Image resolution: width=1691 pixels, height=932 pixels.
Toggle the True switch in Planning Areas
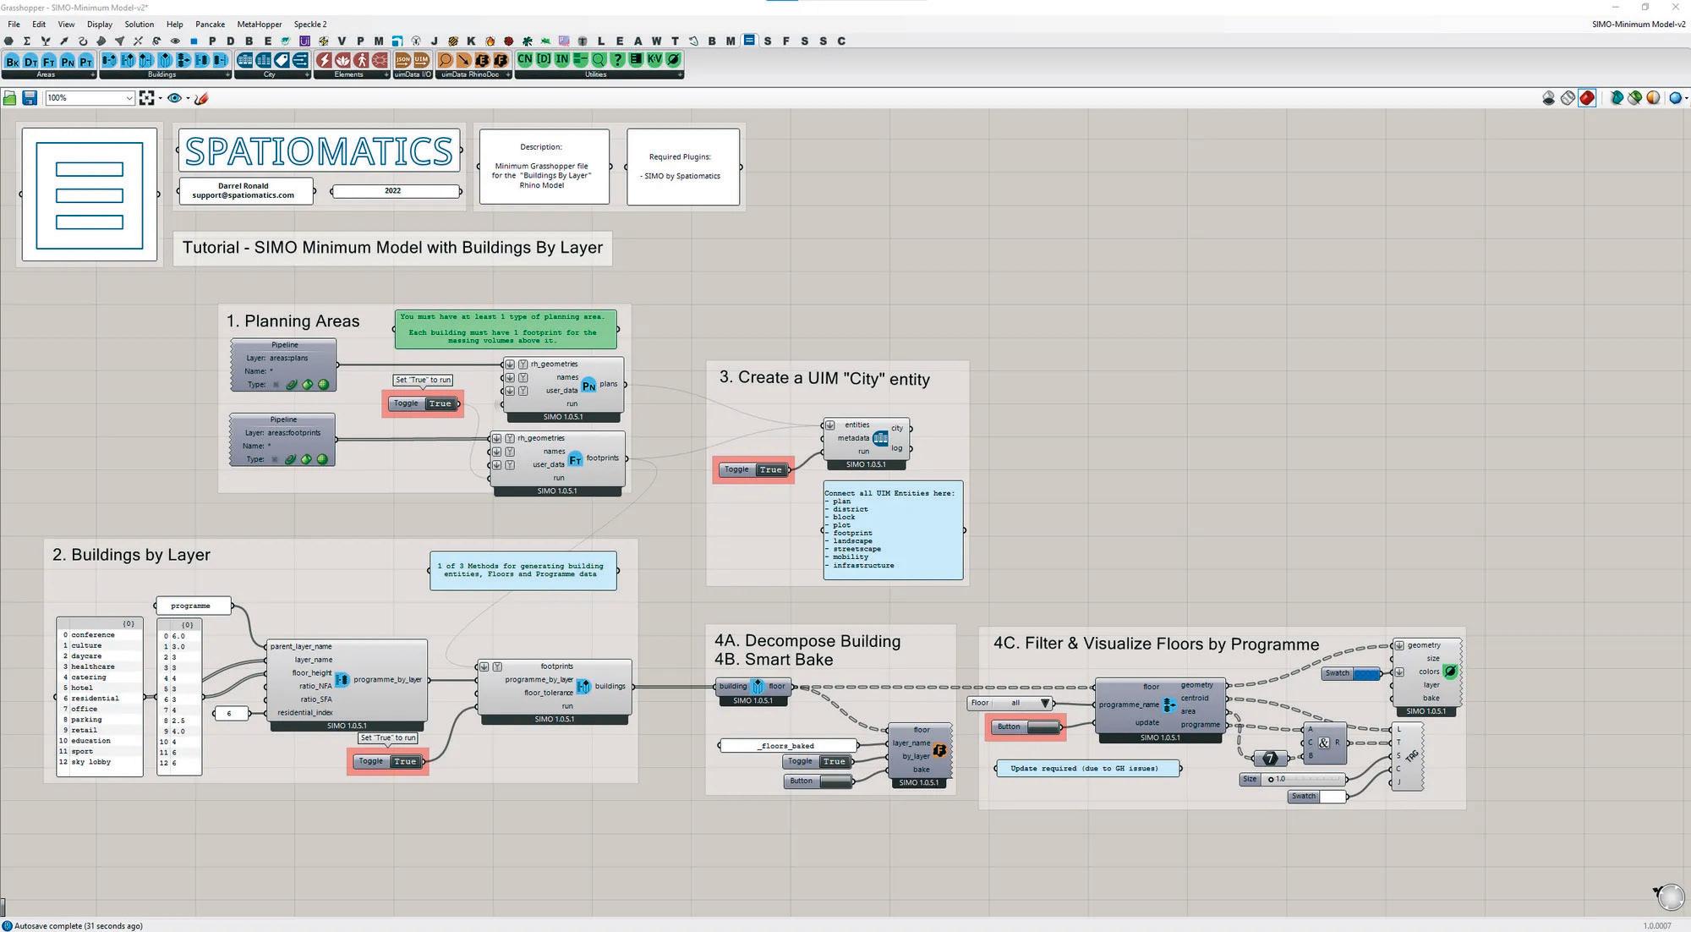coord(441,403)
